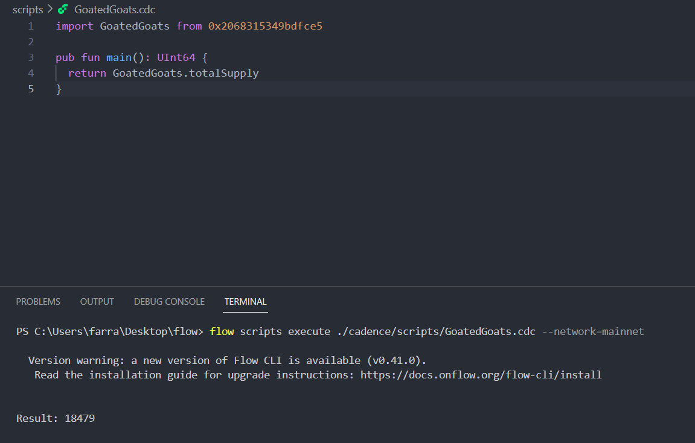Select the import keyword on line 1

(74, 26)
